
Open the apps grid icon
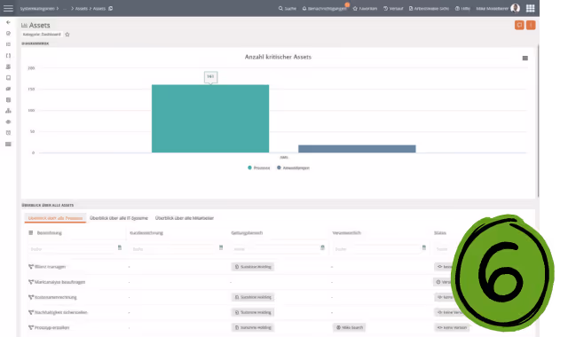(531, 8)
